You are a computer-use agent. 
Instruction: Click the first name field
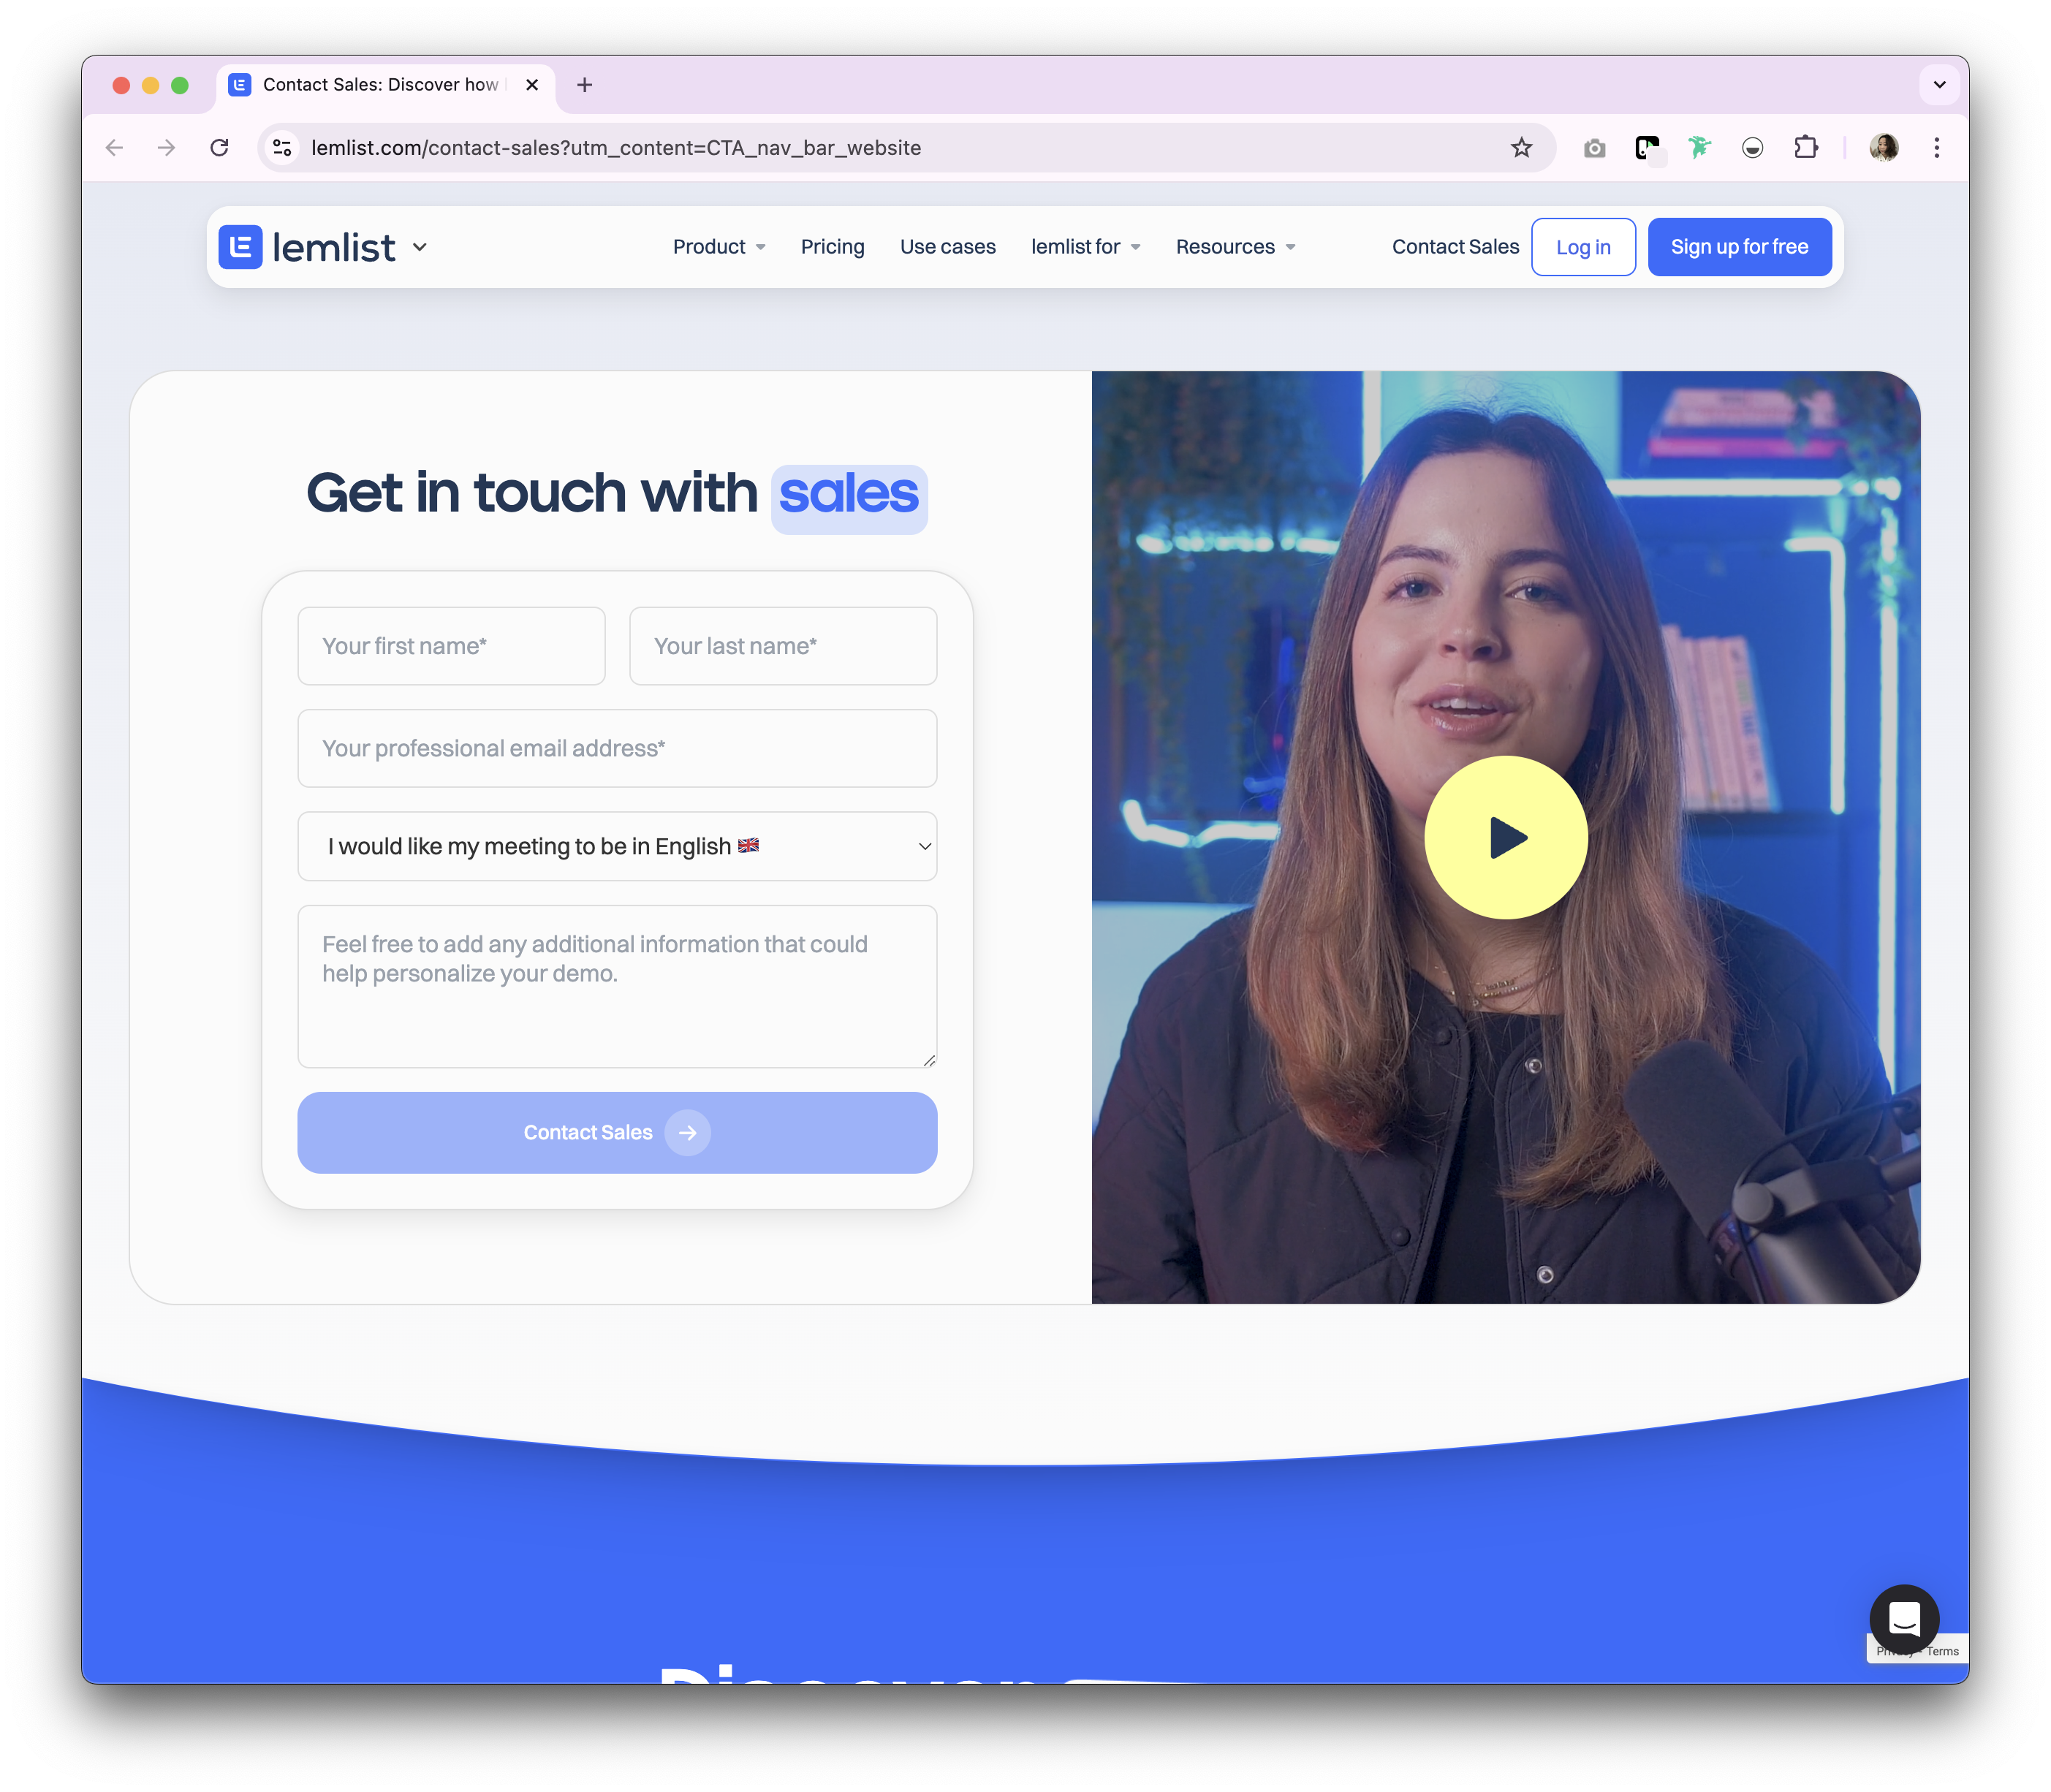coord(451,646)
